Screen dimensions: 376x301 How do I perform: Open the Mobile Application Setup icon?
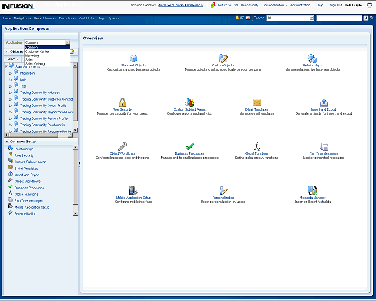(x=133, y=190)
